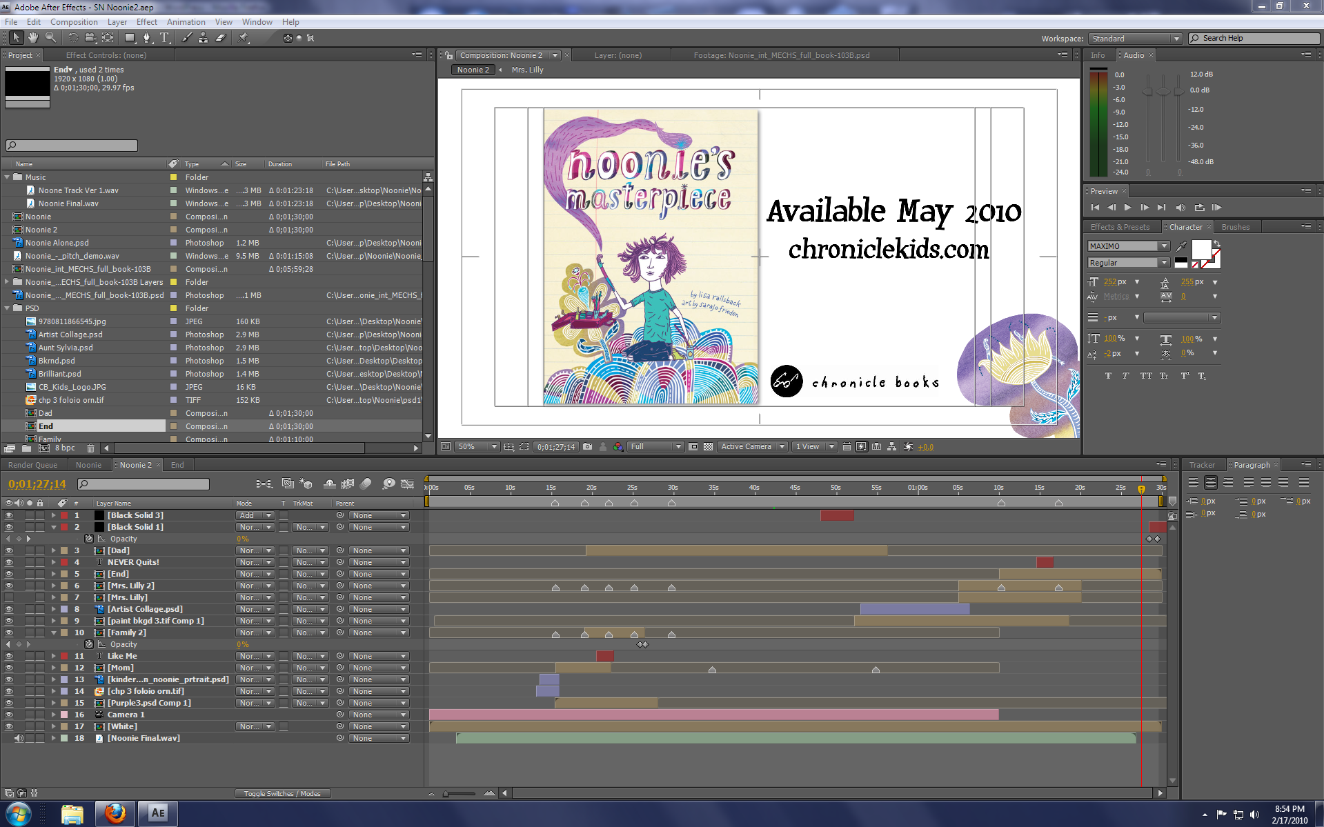The height and width of the screenshot is (827, 1324).
Task: Open the Graph Editor in timeline
Action: point(407,484)
